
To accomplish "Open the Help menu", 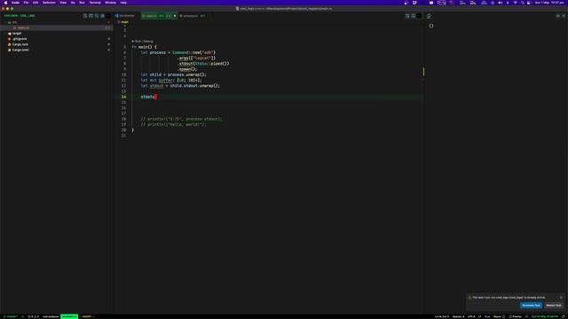I will [123, 3].
